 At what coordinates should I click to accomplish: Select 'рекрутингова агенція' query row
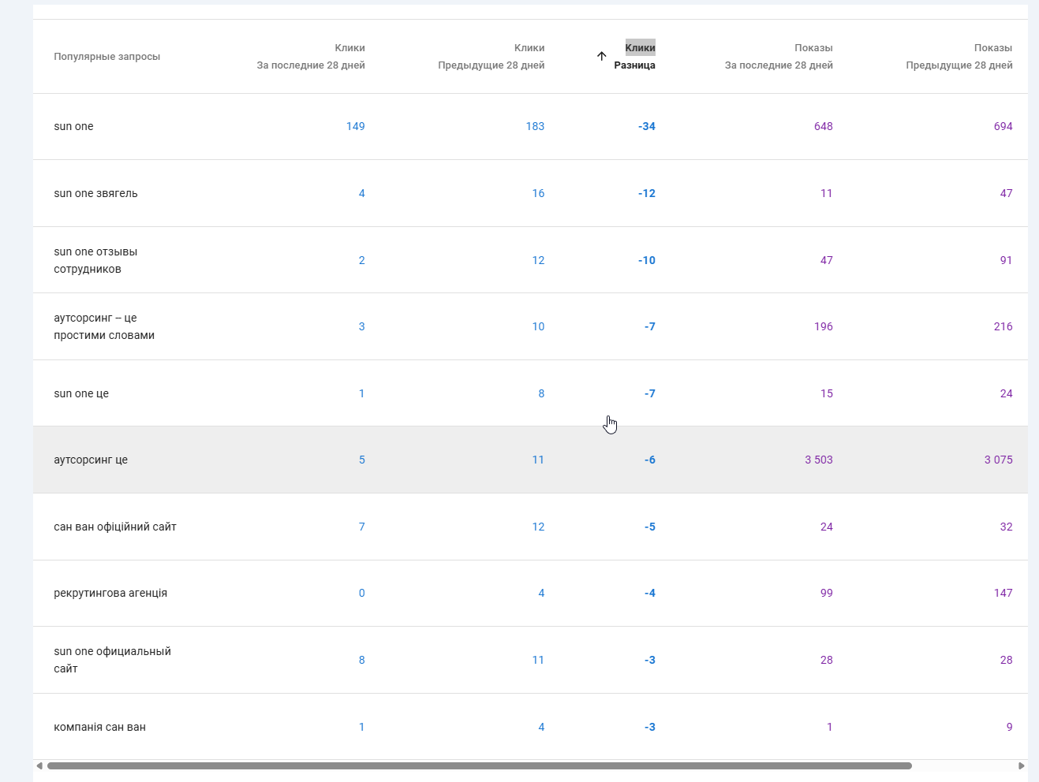tap(110, 593)
